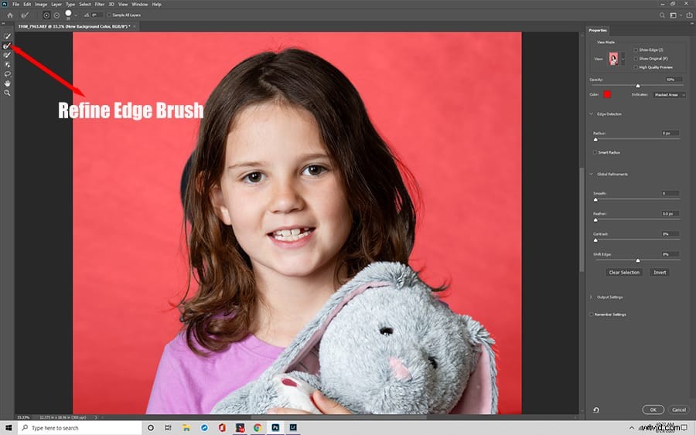Select the Quick Selection tool
Screen dimensions: 696x435
coord(7,36)
